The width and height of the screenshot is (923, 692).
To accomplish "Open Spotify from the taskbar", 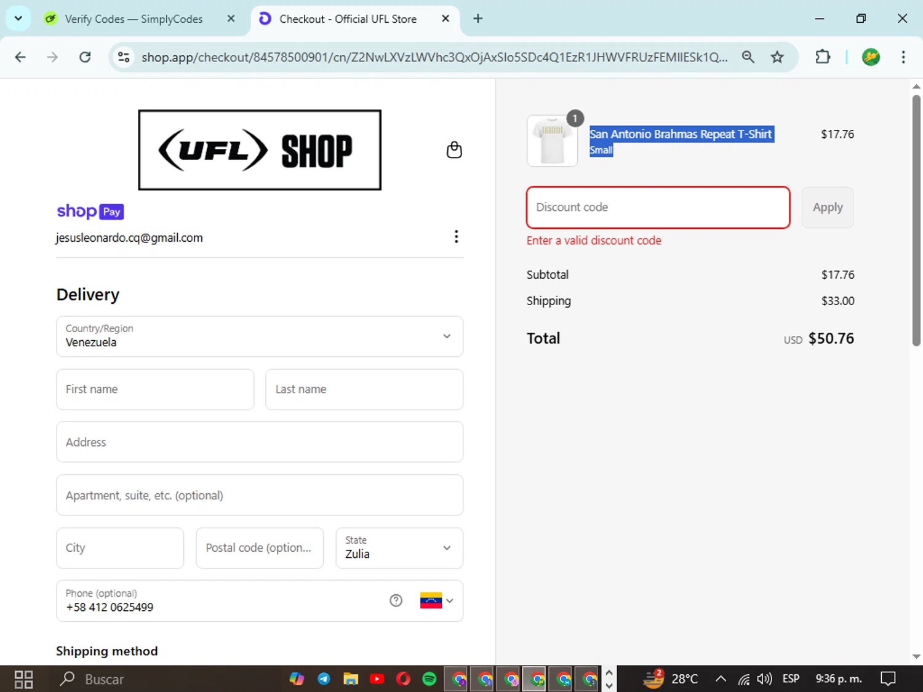I will [x=430, y=679].
